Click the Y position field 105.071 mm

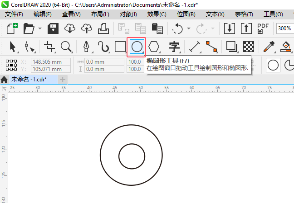[x=51, y=69]
